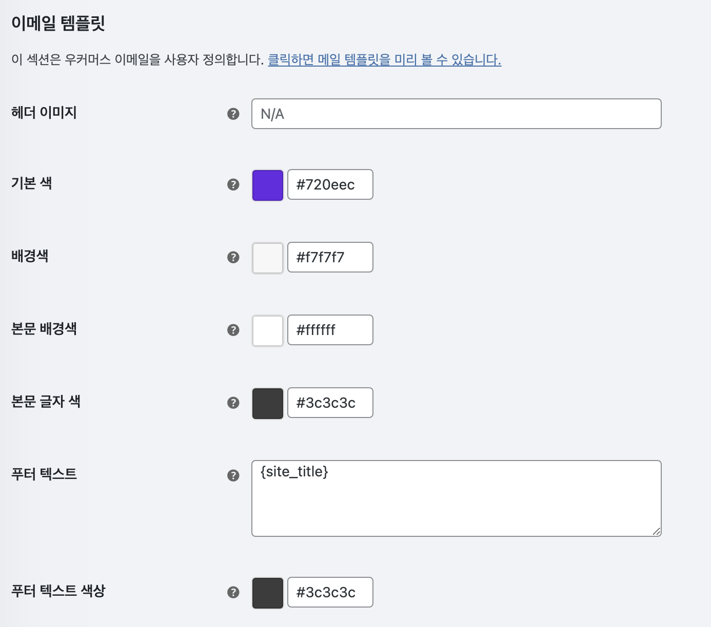The height and width of the screenshot is (627, 711).
Task: Click help icon beside 푸터 텍스트
Action: (x=233, y=475)
